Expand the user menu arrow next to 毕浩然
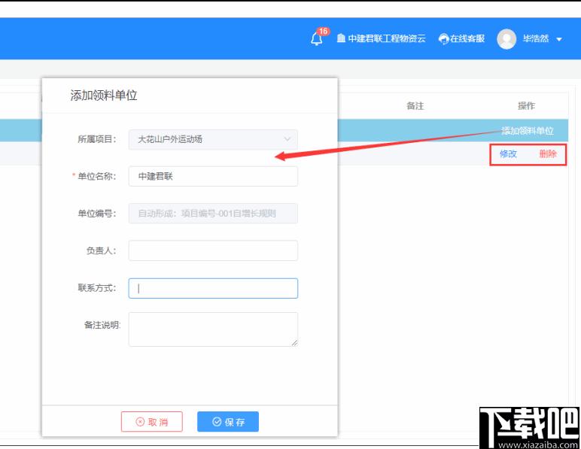 (x=559, y=39)
